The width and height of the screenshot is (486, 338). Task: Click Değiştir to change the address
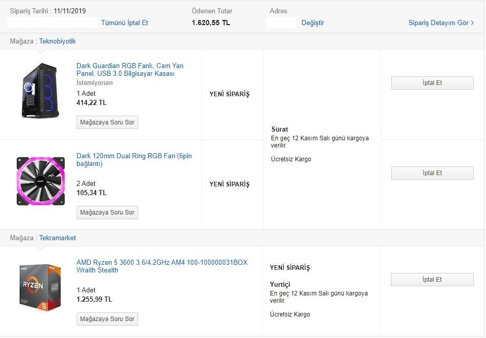(313, 23)
